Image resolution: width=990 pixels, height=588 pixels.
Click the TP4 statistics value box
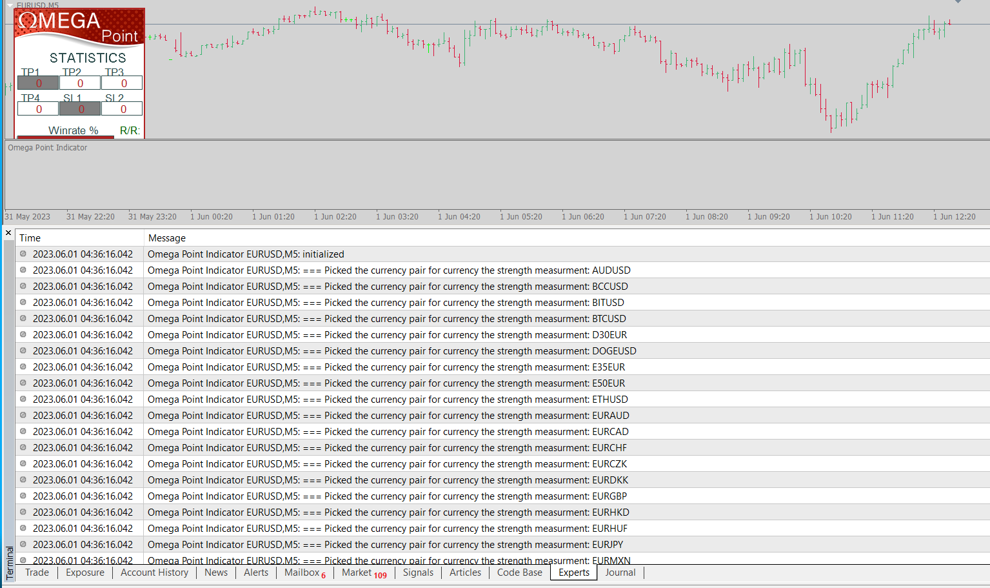tap(38, 109)
